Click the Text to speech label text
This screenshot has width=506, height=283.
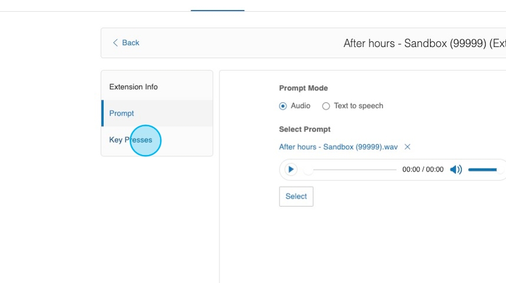coord(358,106)
